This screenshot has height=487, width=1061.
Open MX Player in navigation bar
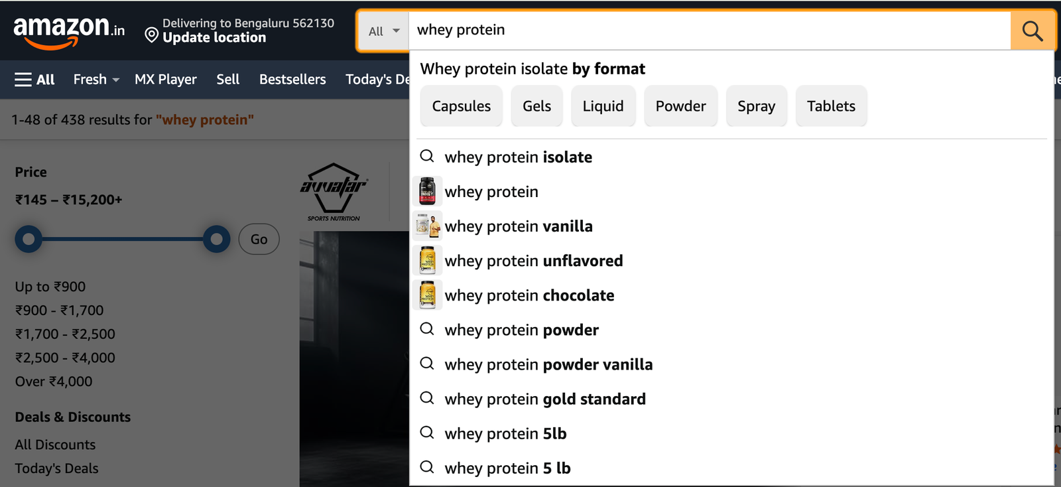pos(166,80)
